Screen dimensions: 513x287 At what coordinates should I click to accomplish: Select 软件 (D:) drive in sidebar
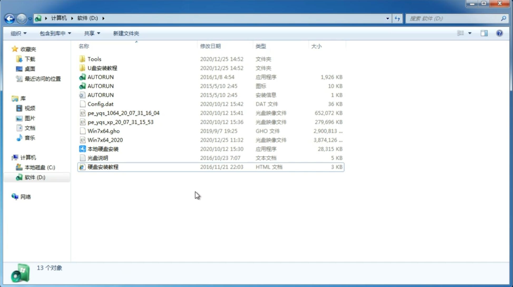pos(34,177)
